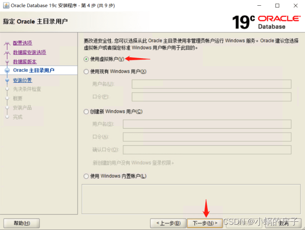305x230 pixels.
Task: Minimize the installer window
Action: tap(259, 6)
